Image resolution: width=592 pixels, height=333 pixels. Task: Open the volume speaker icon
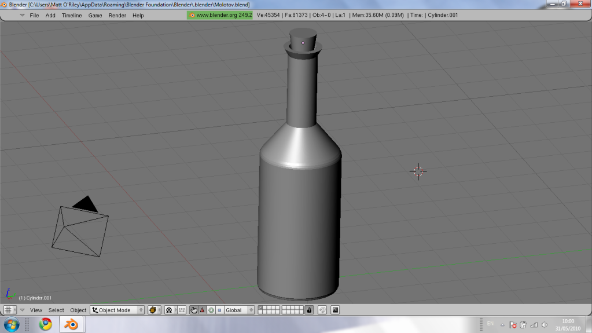tap(545, 325)
